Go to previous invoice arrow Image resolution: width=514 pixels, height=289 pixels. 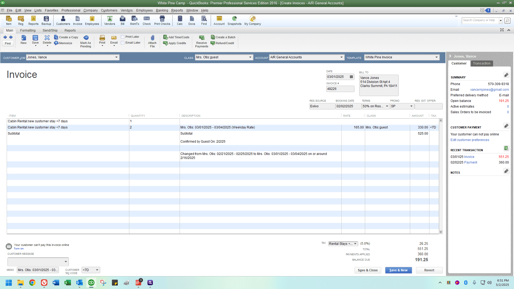tap(5, 37)
